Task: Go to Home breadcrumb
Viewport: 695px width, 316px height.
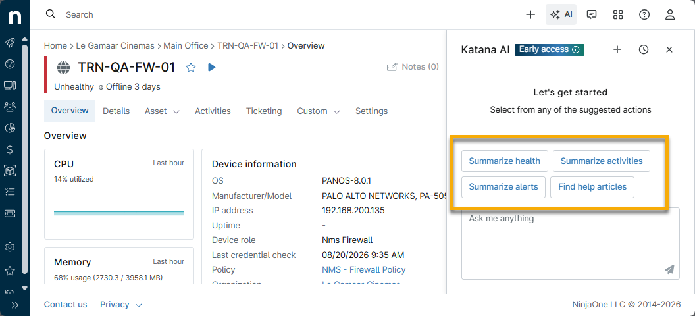Action: coord(55,45)
